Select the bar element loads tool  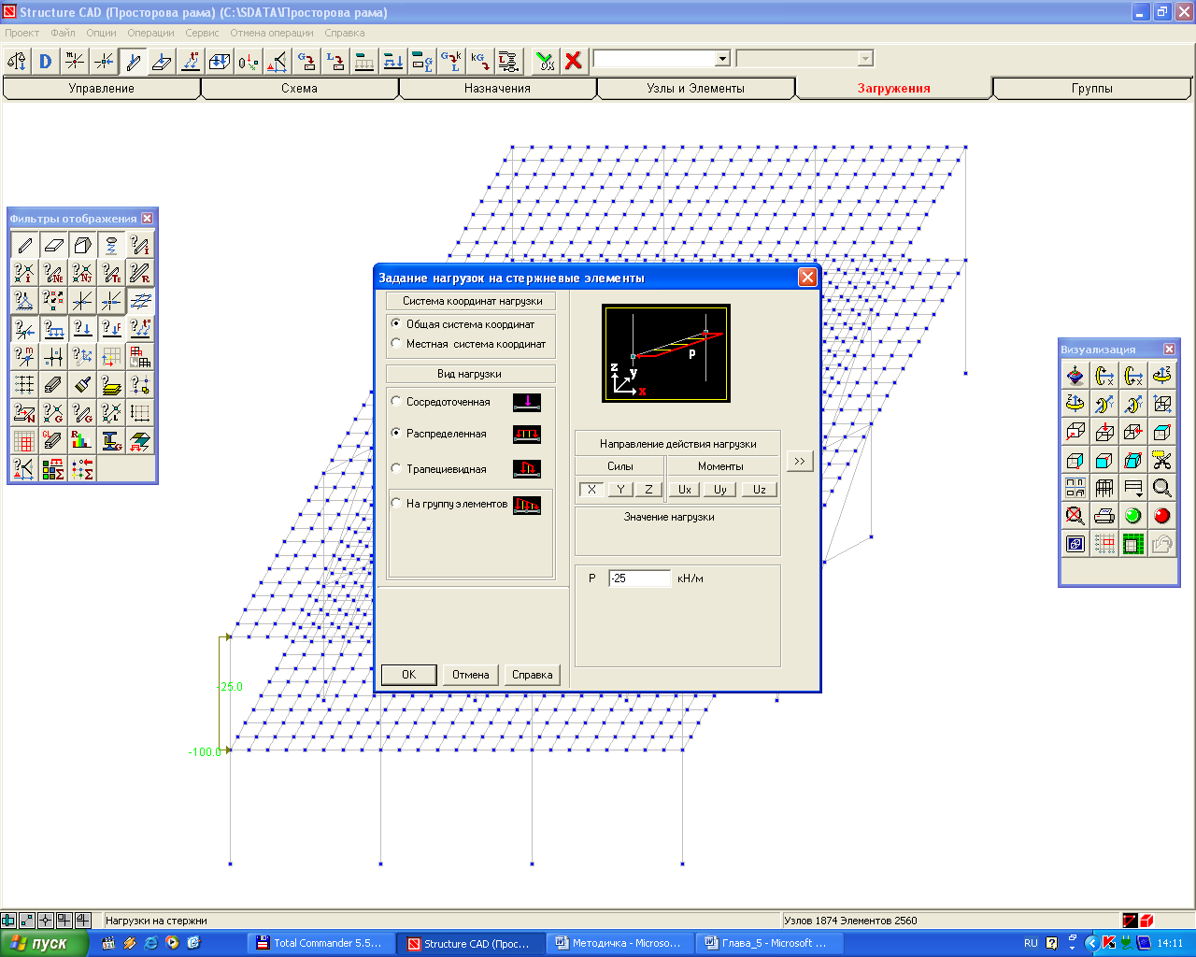point(133,61)
